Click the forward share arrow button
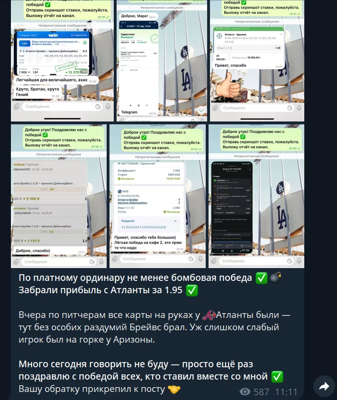The image size is (337, 400). pos(324,387)
